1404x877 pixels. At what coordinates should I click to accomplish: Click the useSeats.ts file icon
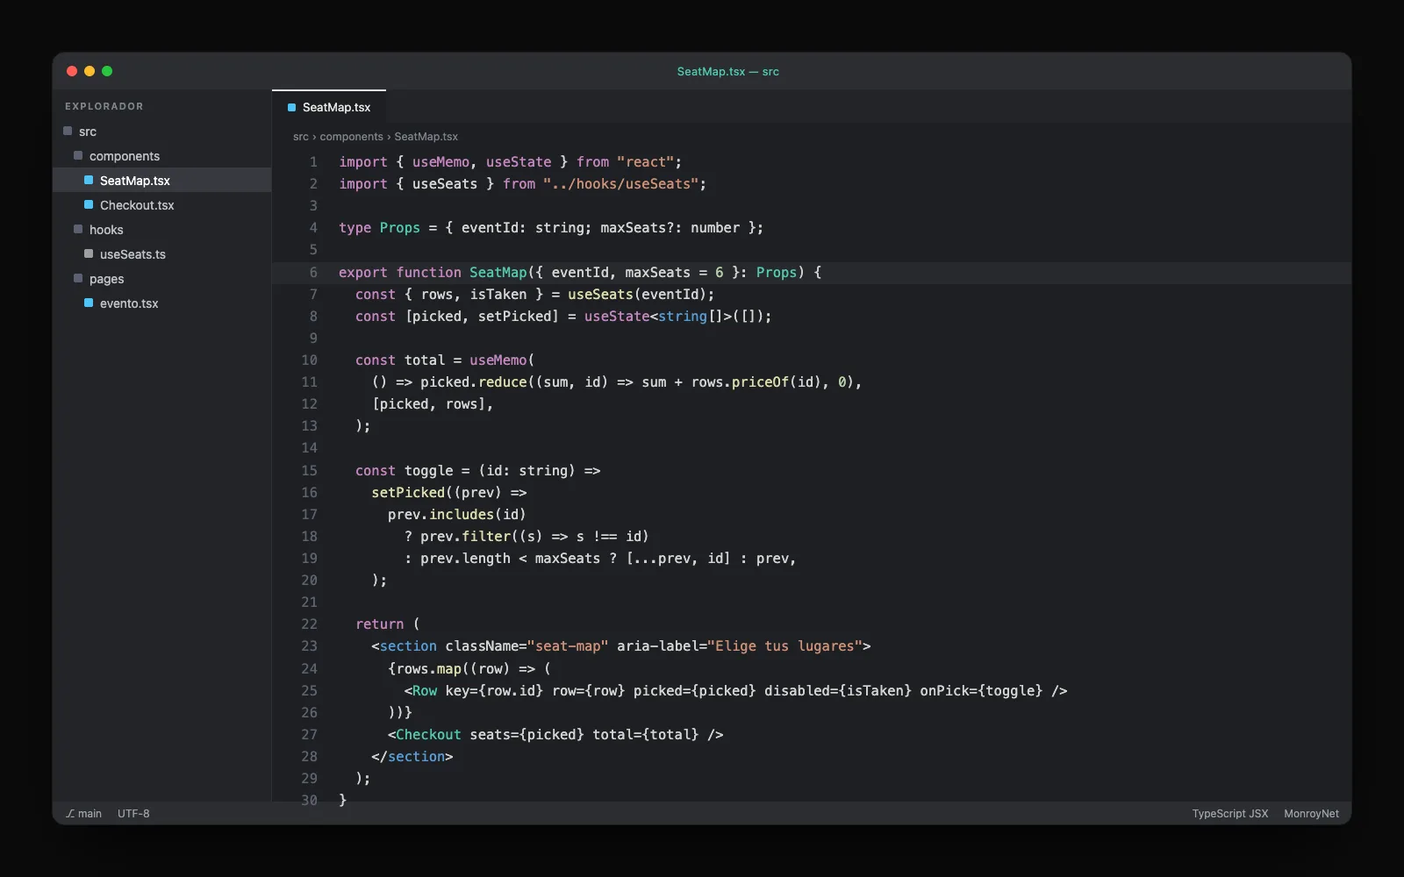pyautogui.click(x=89, y=253)
